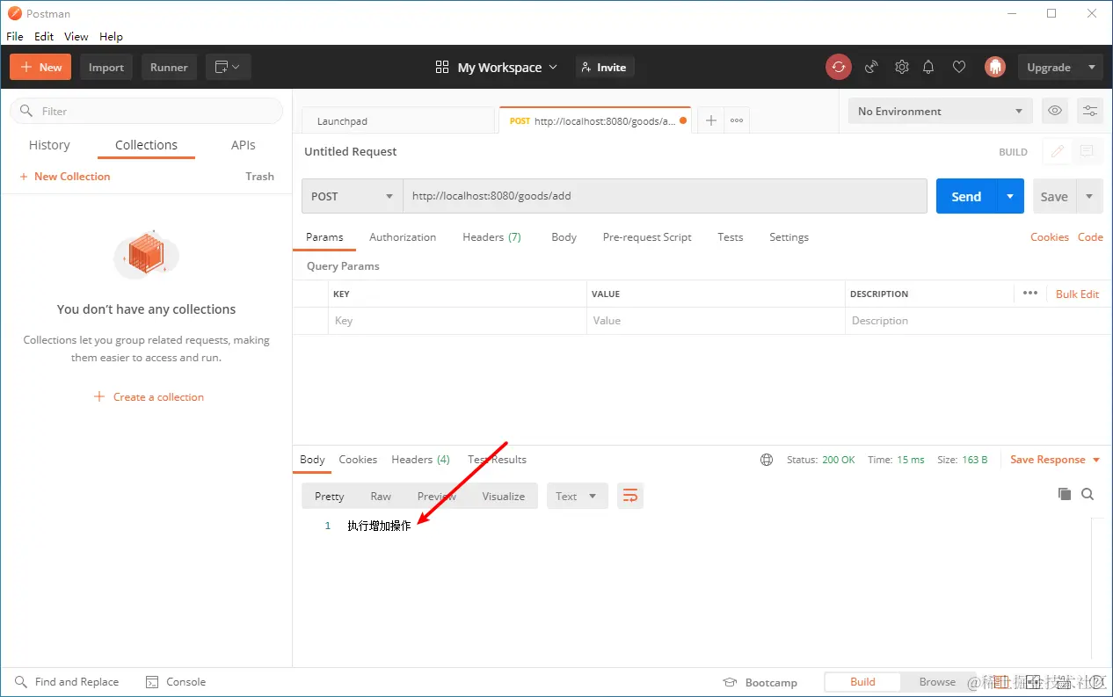Click the network globe icon in response
This screenshot has height=697, width=1113.
pos(767,460)
